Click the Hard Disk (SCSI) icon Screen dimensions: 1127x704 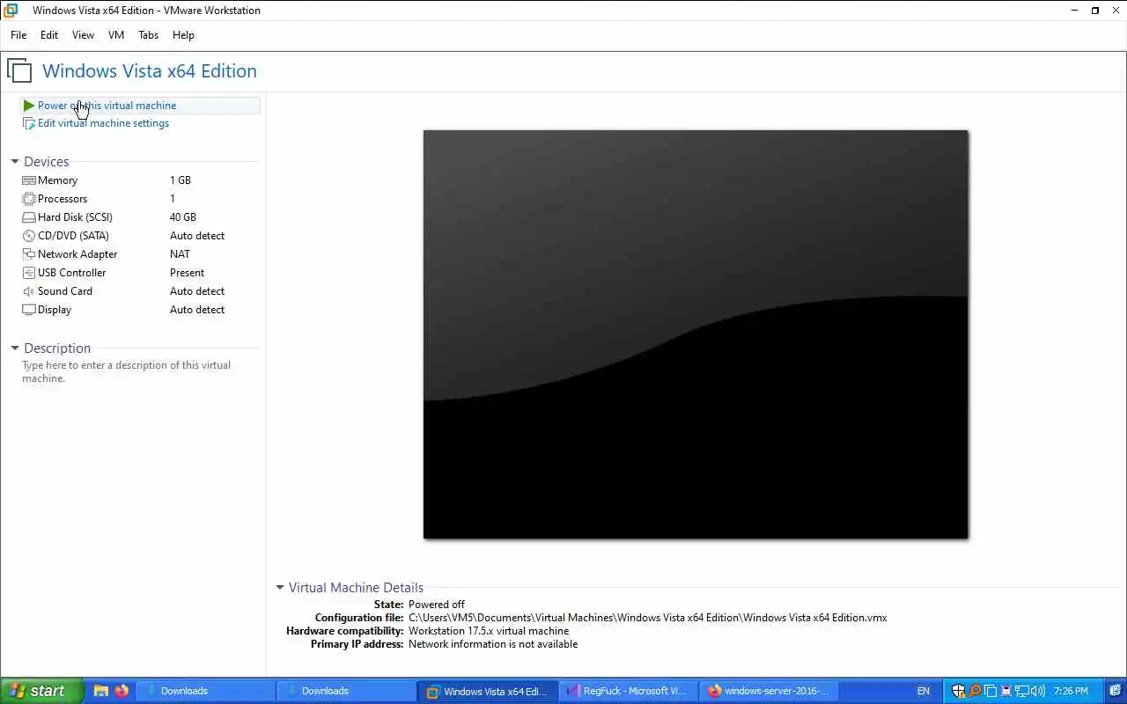29,217
